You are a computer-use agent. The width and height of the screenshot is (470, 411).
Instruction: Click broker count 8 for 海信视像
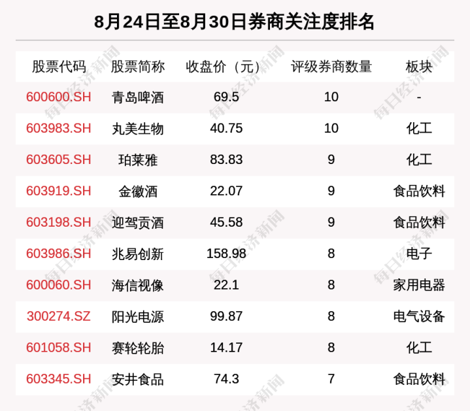[x=331, y=285]
